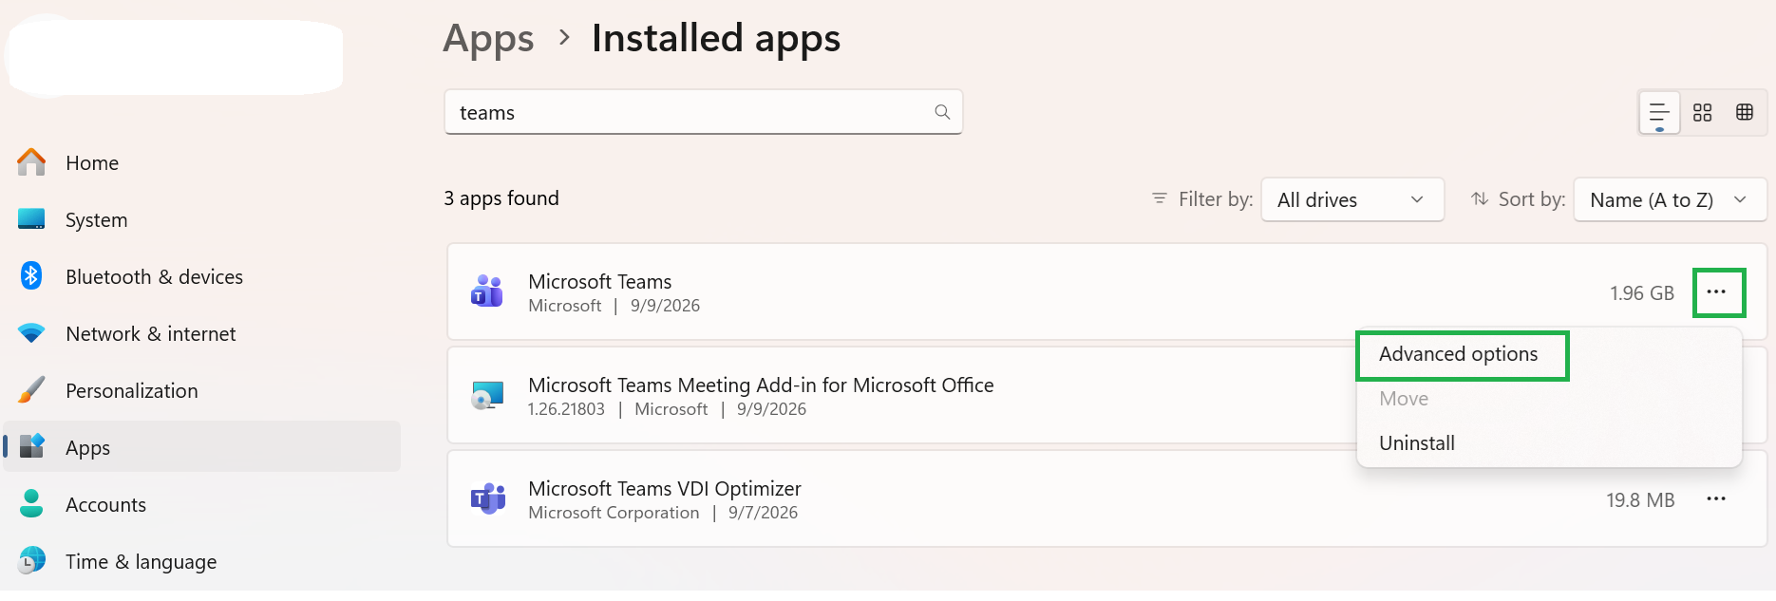Screen dimensions: 1776x601
Task: Click the Network & internet Wi-Fi icon
Action: click(31, 333)
